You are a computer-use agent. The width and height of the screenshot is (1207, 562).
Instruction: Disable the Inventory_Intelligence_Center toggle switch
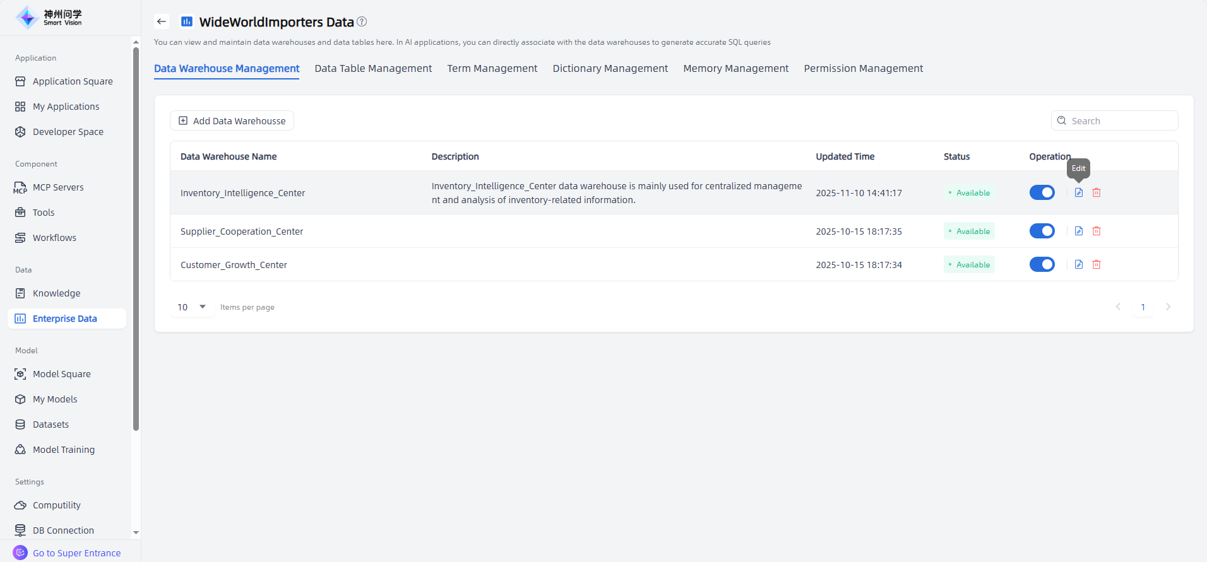pos(1042,192)
